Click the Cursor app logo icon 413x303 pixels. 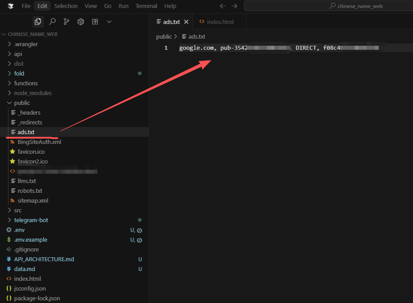click(10, 6)
